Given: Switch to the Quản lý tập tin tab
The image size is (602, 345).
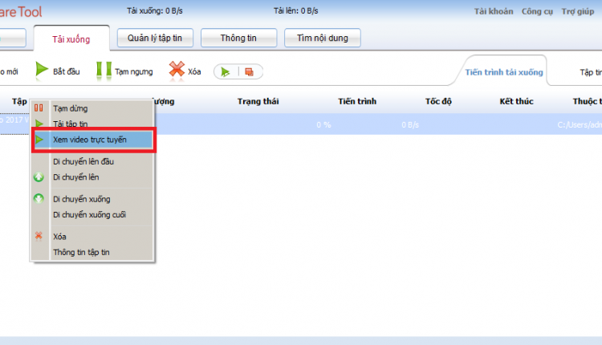Looking at the screenshot, I should pyautogui.click(x=155, y=38).
